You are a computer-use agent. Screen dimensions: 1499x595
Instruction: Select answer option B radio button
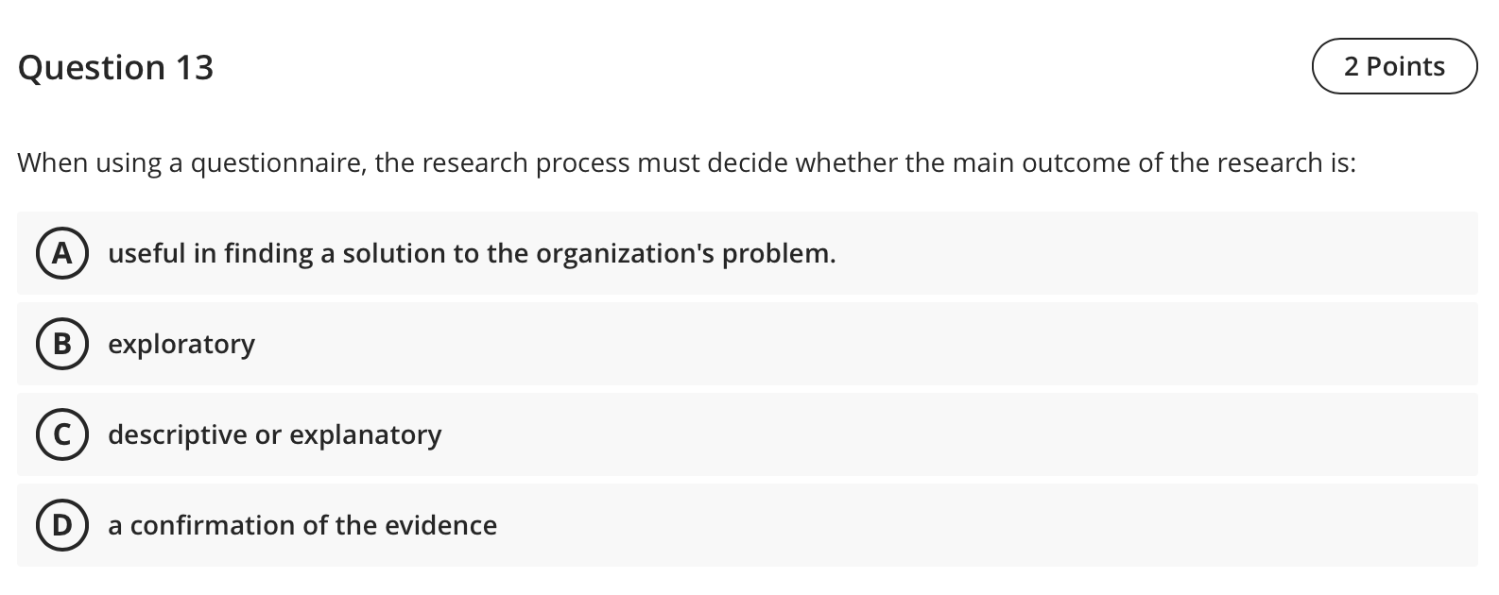point(62,344)
